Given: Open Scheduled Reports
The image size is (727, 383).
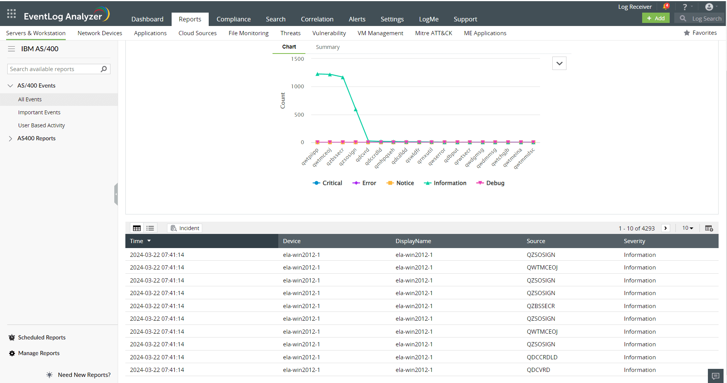Looking at the screenshot, I should click(x=42, y=338).
